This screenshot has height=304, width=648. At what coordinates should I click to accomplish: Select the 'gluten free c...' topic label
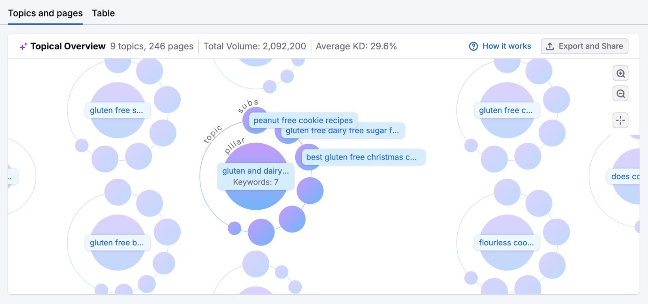507,110
